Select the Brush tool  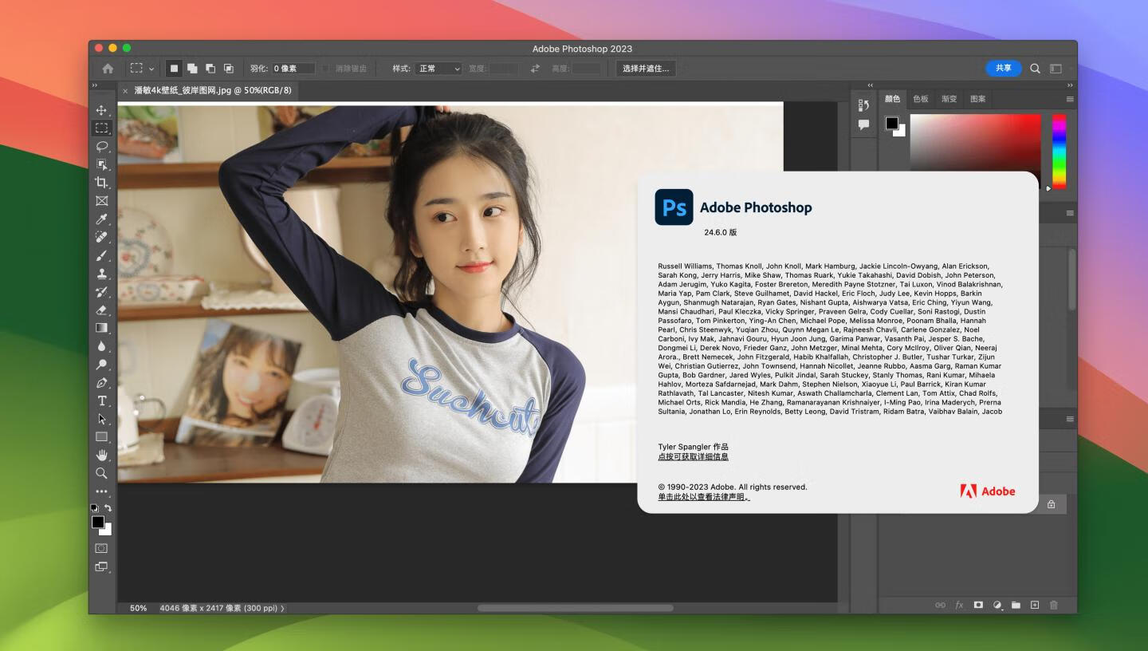click(x=101, y=255)
